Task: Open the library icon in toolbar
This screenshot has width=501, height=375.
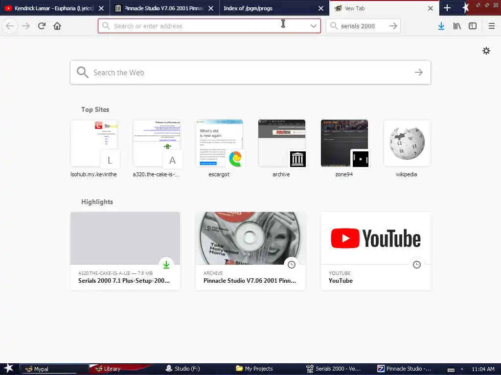Action: (457, 26)
